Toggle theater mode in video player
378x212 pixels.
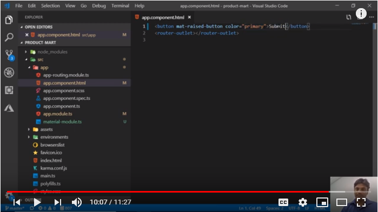pyautogui.click(x=342, y=202)
